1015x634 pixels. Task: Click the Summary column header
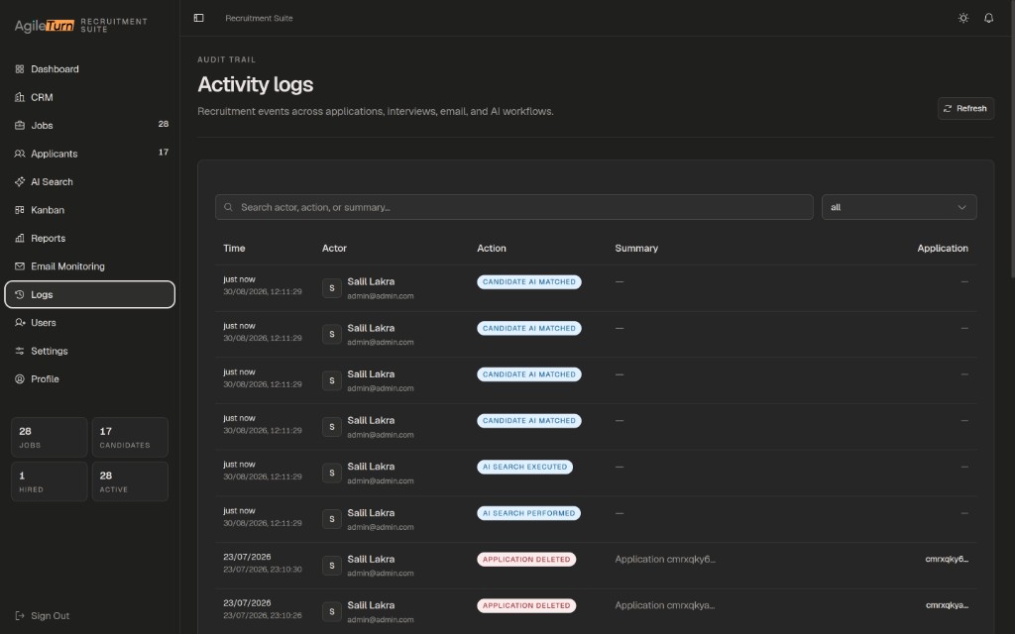click(x=636, y=249)
